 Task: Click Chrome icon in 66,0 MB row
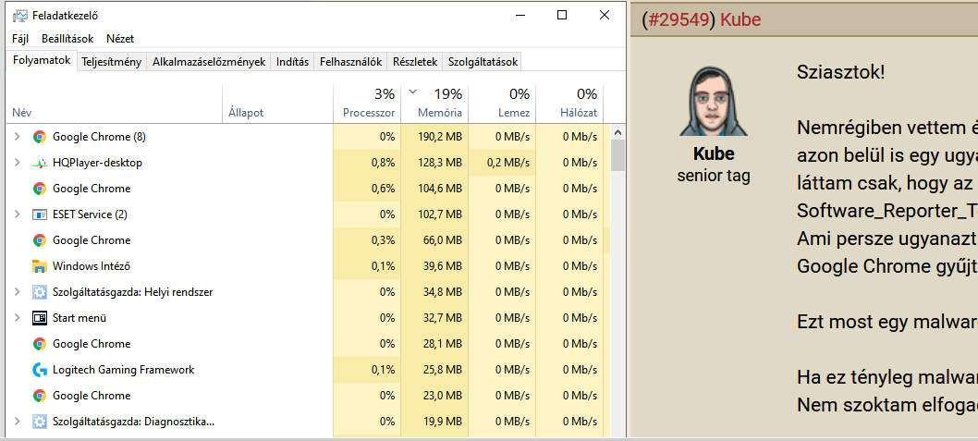coord(40,240)
